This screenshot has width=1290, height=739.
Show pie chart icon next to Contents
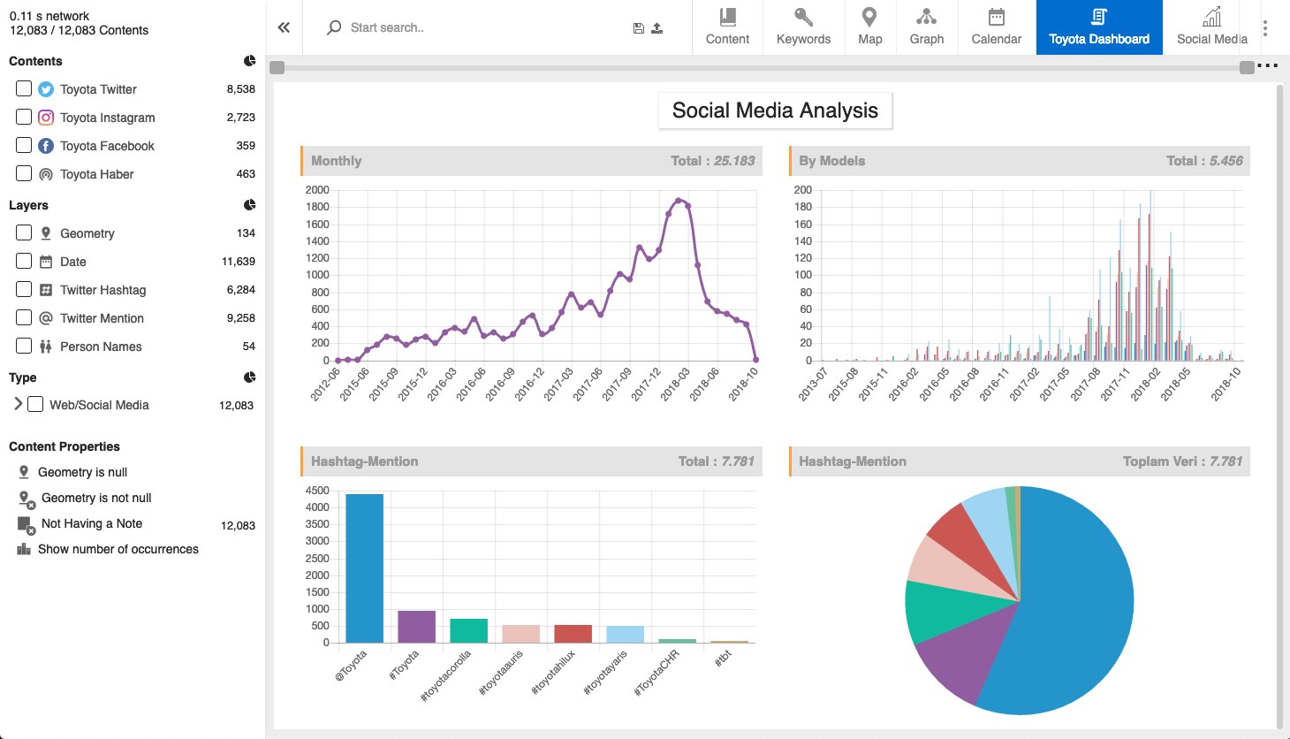(250, 61)
